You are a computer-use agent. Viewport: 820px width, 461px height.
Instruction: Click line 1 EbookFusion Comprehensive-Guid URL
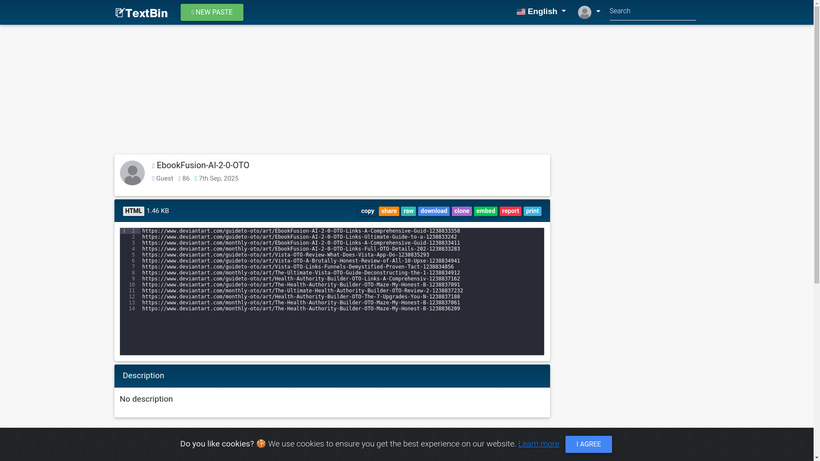coord(301,231)
